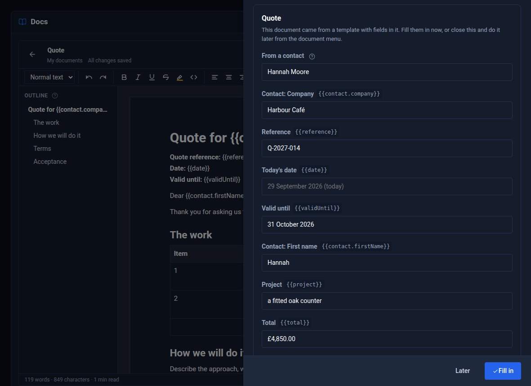Show the Outline help tooltip icon
This screenshot has height=386, width=531.
55,96
